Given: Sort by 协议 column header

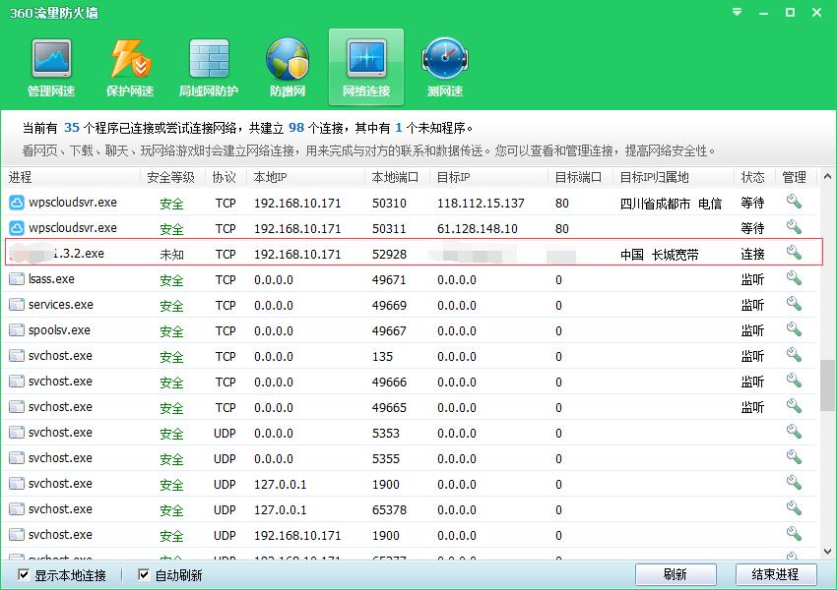Looking at the screenshot, I should click(225, 177).
